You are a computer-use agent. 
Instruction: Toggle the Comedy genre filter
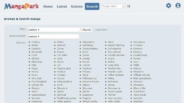(138, 45)
